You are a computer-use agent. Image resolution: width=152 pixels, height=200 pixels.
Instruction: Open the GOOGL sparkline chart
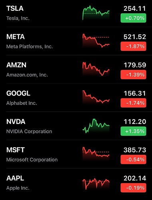click(x=96, y=97)
